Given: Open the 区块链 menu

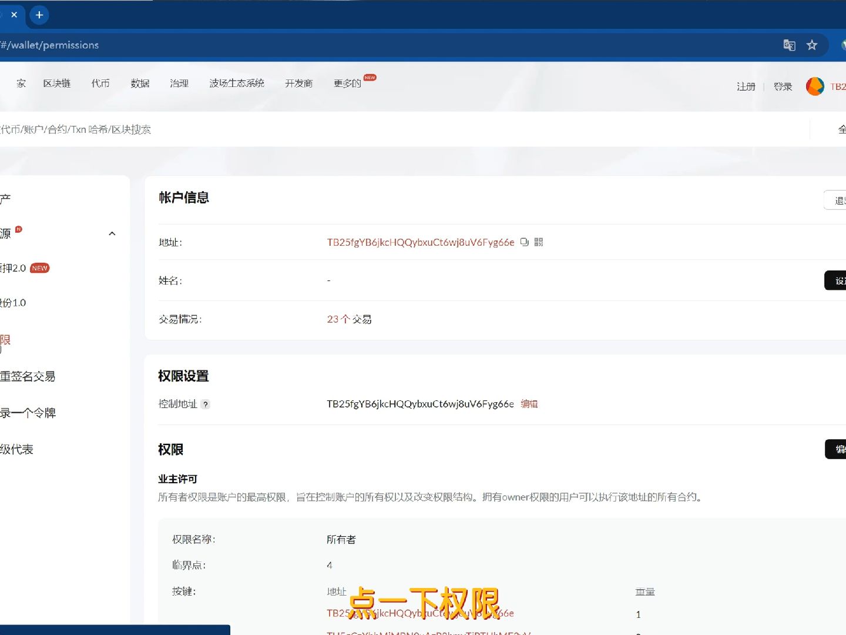Looking at the screenshot, I should [x=57, y=83].
